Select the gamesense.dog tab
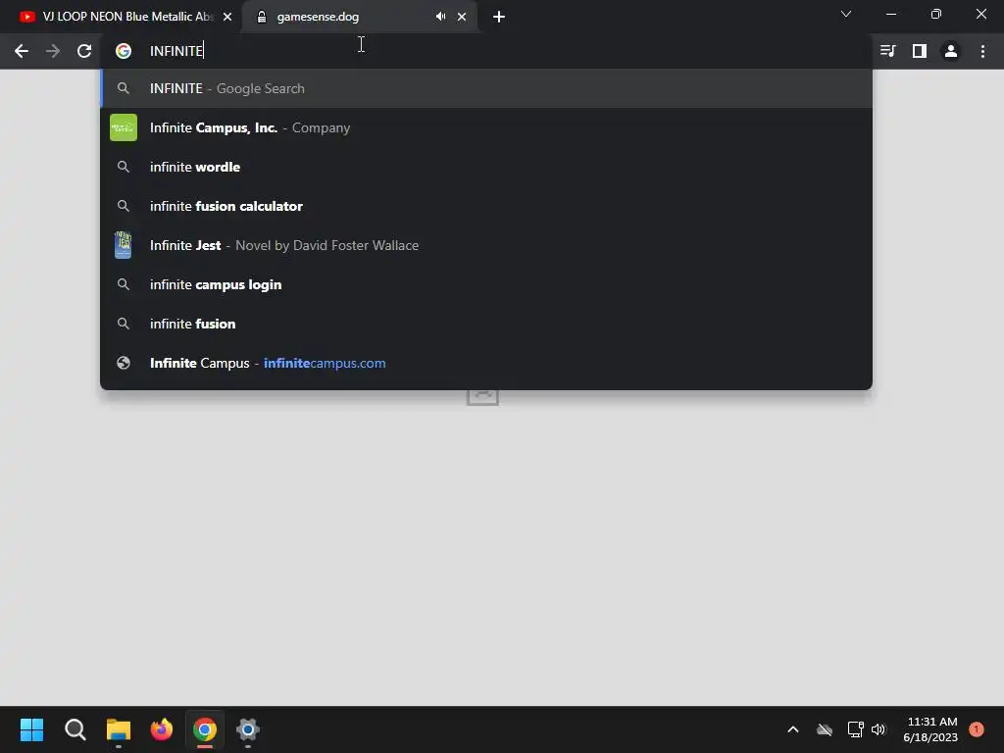1004x753 pixels. pos(360,17)
